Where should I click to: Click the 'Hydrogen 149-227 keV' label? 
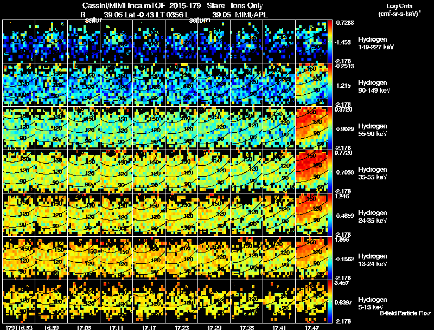(376, 43)
